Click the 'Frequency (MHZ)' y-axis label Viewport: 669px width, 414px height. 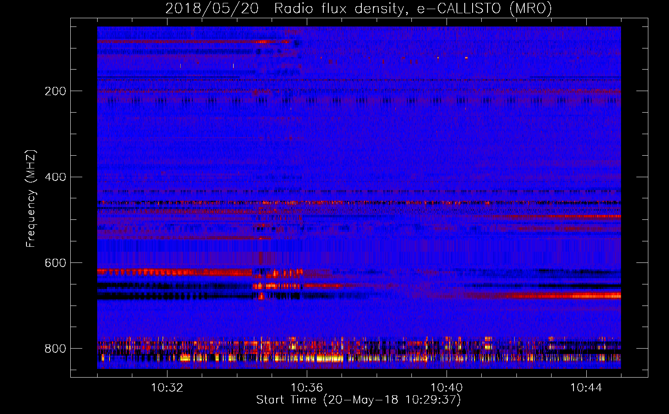[31, 198]
